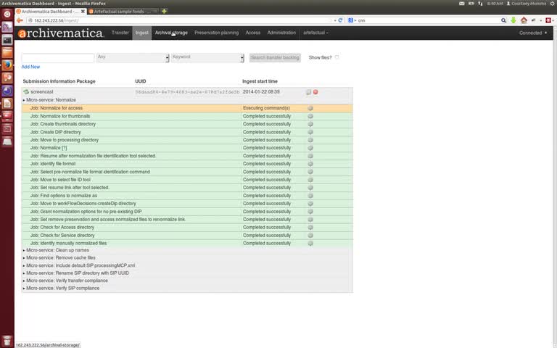Open the Any field dropdown
The width and height of the screenshot is (557, 348).
pos(133,57)
